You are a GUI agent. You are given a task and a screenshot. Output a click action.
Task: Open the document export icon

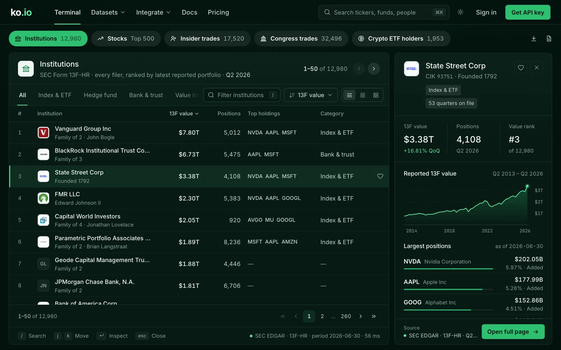pyautogui.click(x=549, y=39)
